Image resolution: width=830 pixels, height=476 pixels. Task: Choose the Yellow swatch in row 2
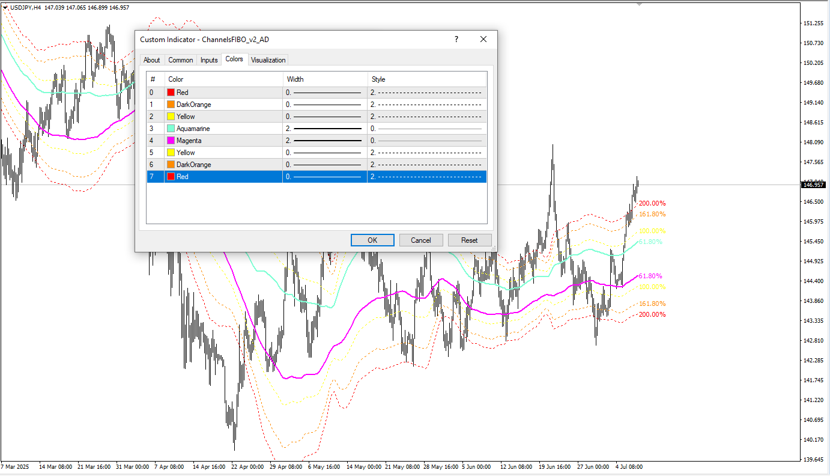pyautogui.click(x=171, y=117)
